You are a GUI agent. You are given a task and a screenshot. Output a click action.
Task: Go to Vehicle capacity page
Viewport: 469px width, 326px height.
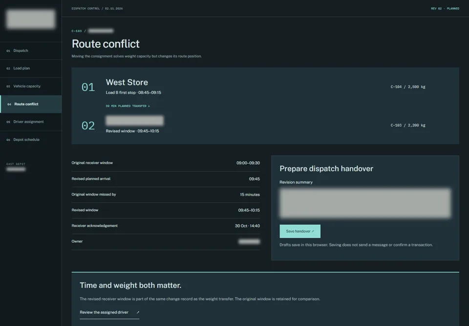(x=31, y=86)
